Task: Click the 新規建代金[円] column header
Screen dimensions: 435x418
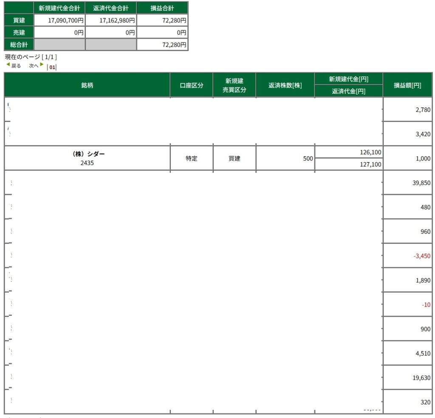Action: tap(348, 79)
